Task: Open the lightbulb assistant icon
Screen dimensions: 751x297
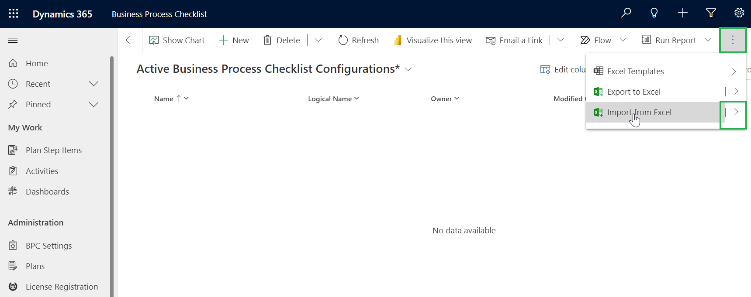Action: pos(654,13)
